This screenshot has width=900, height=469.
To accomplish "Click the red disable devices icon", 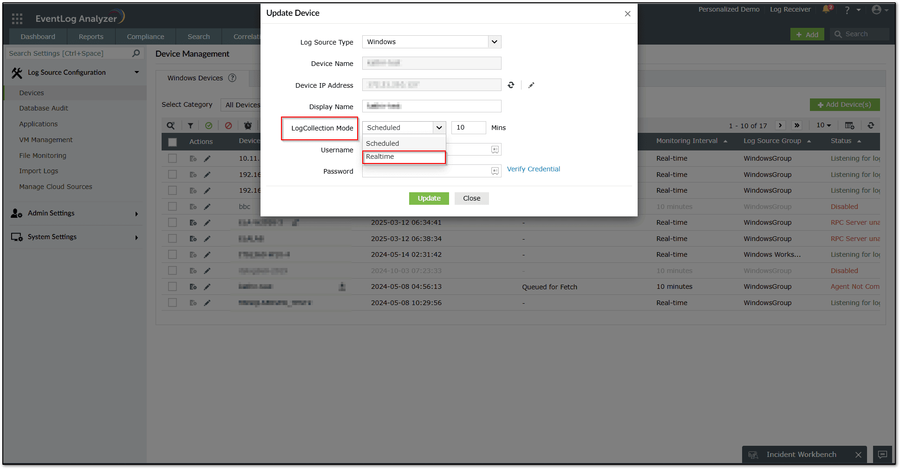I will point(228,125).
